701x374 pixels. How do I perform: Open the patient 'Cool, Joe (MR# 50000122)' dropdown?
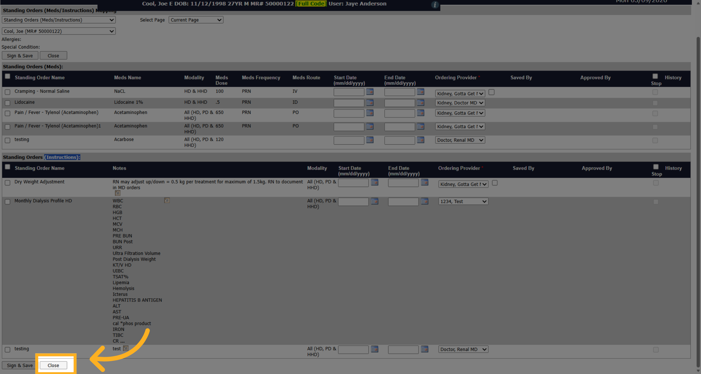click(59, 31)
